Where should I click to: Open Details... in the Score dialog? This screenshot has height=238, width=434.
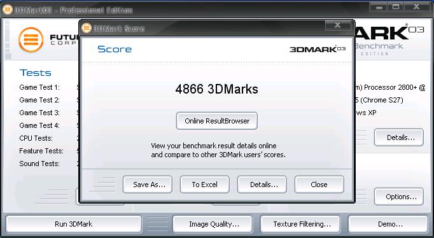262,185
